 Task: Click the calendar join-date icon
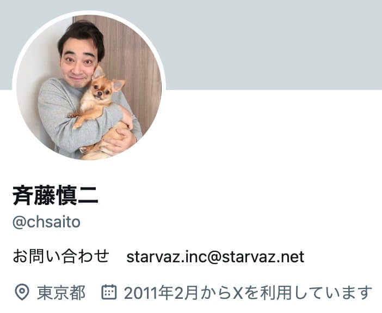click(109, 292)
